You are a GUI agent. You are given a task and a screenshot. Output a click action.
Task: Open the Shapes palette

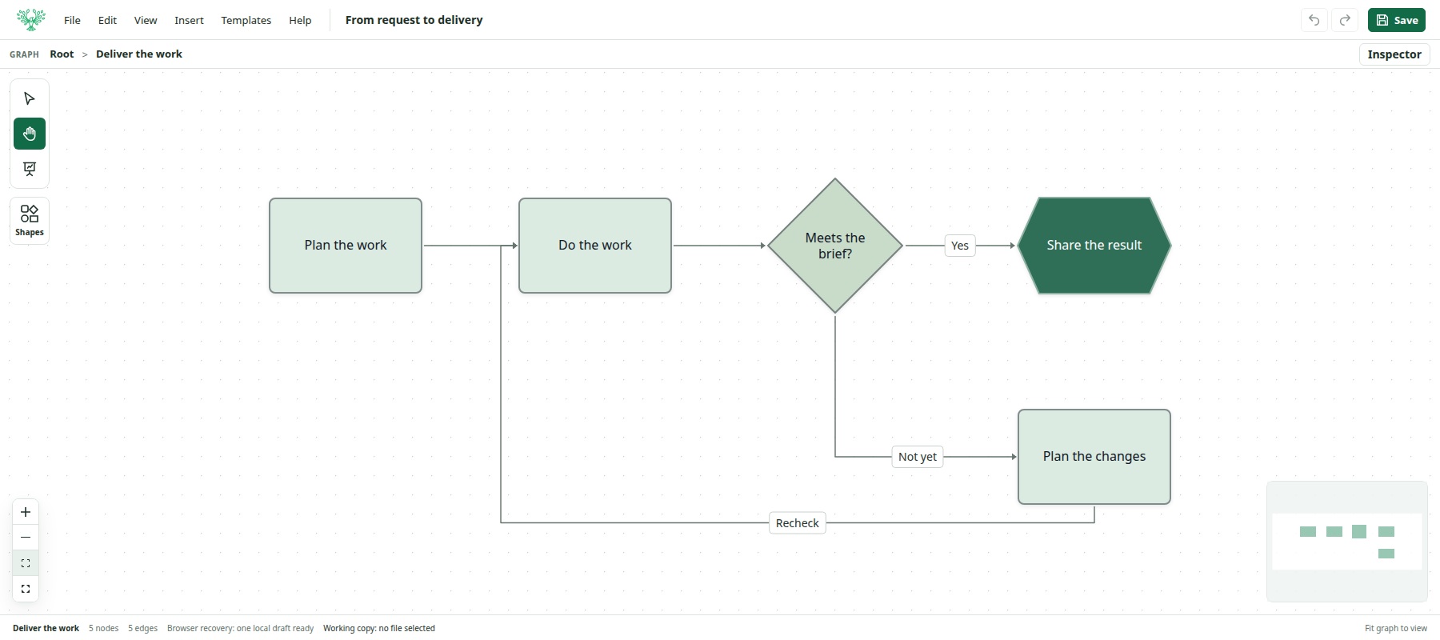pos(30,221)
